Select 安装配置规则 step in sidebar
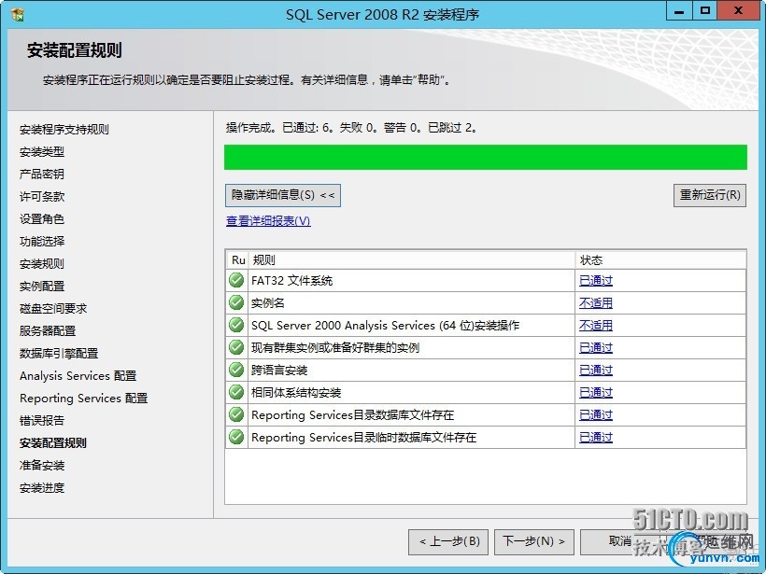Viewport: 766px width, 574px height. coord(53,443)
